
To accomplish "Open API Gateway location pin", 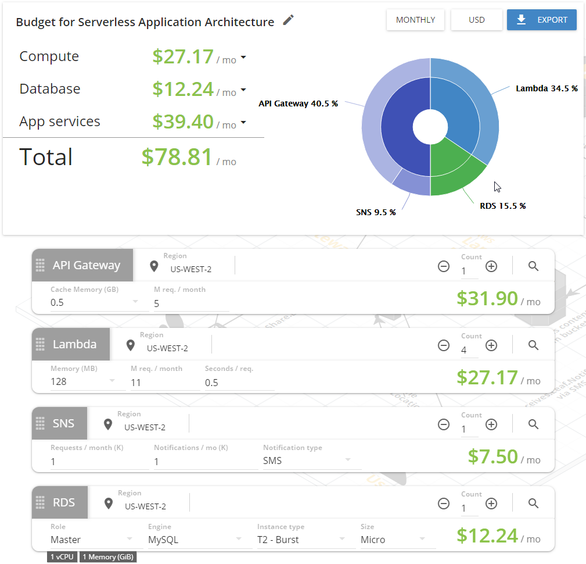I will tap(153, 266).
